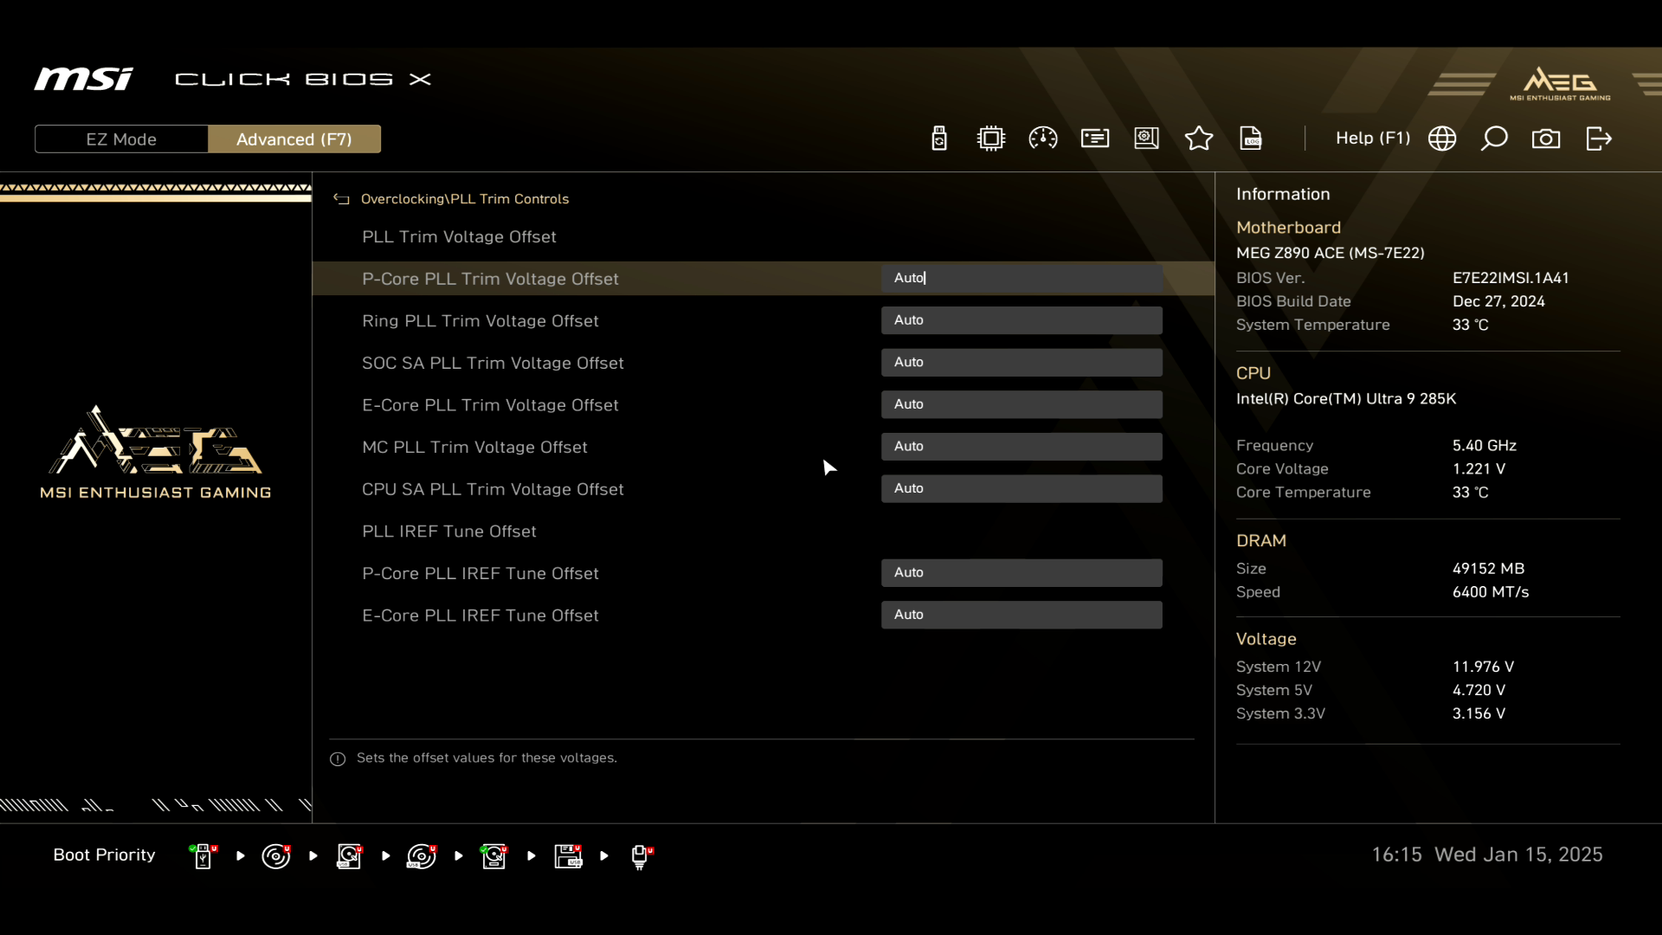The width and height of the screenshot is (1662, 935).
Task: Select the Advanced (F7) mode tab
Action: pos(294,139)
